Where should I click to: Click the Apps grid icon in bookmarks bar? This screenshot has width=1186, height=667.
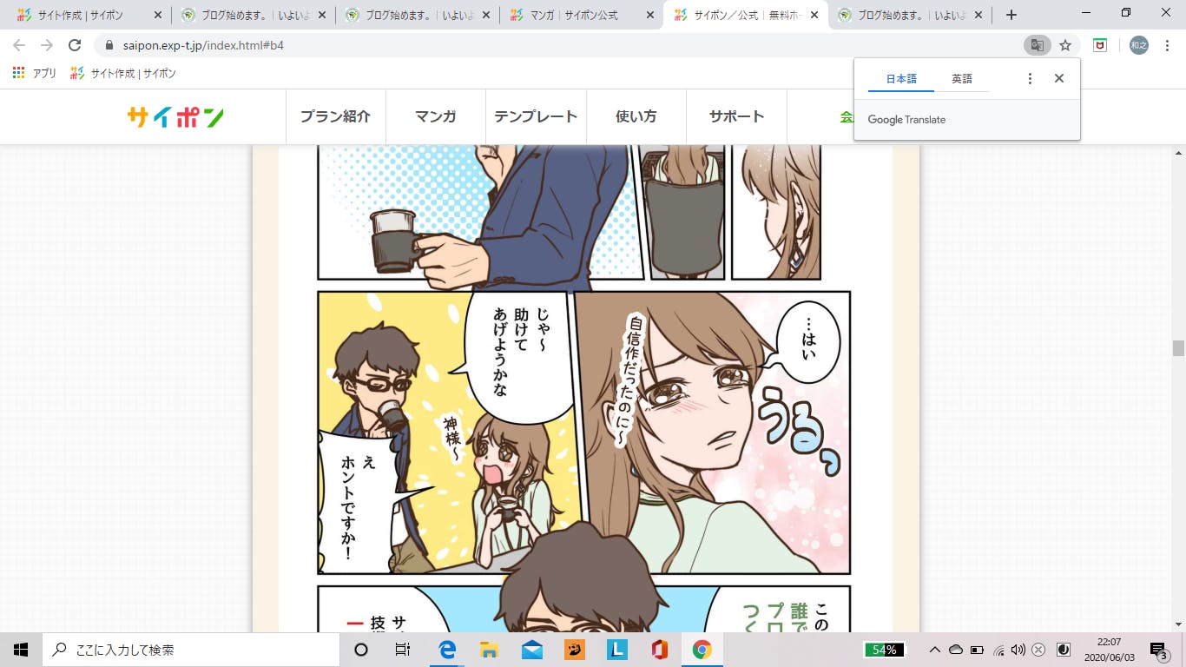(x=19, y=73)
